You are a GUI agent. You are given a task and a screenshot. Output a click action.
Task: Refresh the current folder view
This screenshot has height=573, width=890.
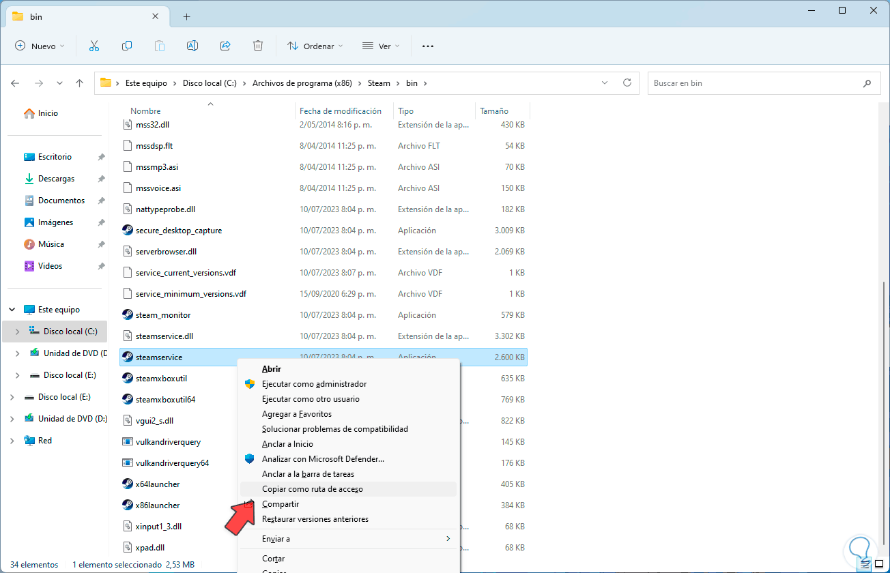tap(627, 83)
